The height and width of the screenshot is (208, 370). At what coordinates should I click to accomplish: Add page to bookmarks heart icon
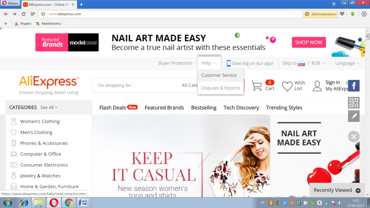coord(342,14)
